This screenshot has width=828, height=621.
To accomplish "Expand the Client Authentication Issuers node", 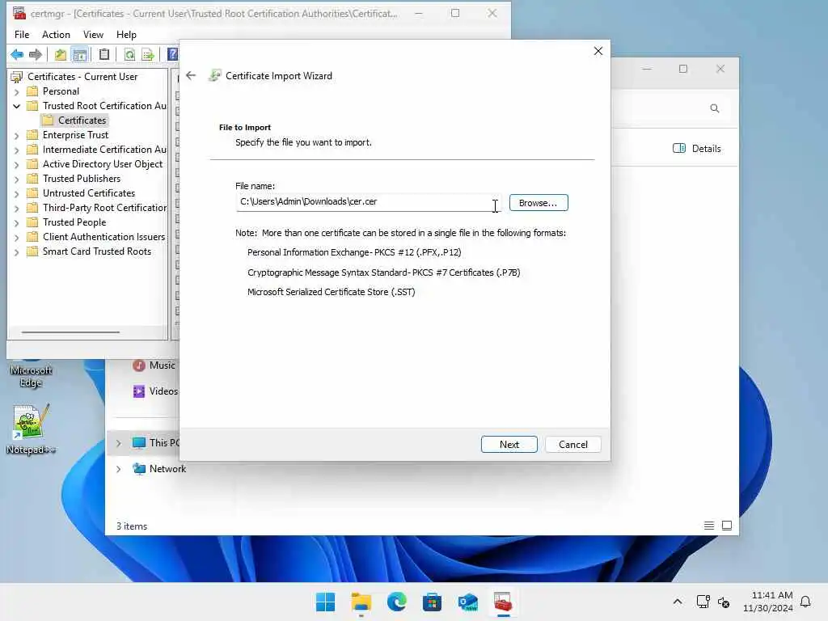I will coord(16,238).
